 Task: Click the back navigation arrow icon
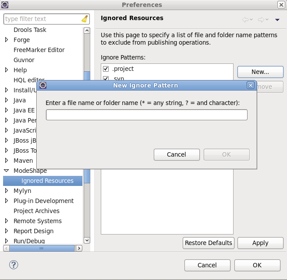click(x=245, y=19)
